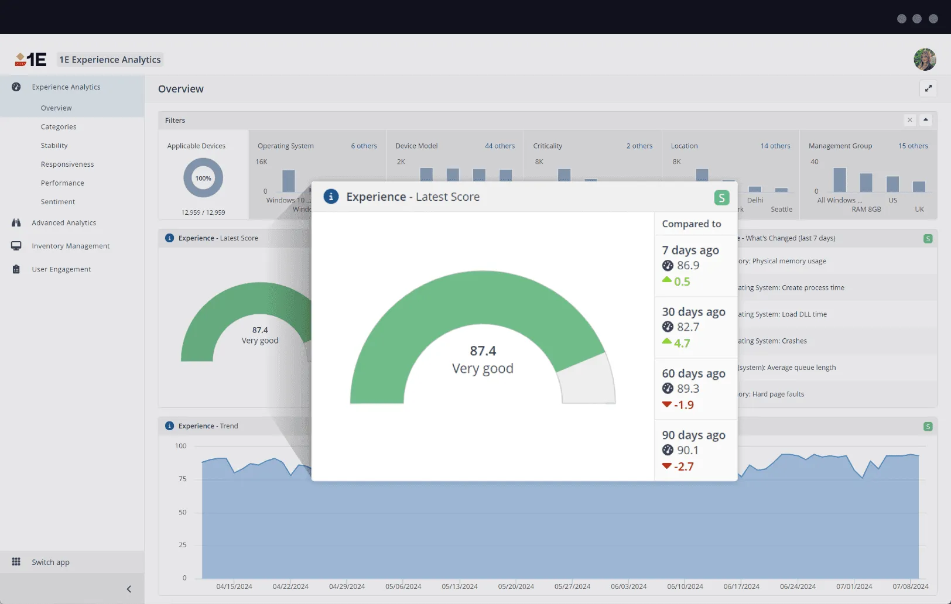
Task: Click the info icon on the Latest Score popup
Action: (331, 197)
